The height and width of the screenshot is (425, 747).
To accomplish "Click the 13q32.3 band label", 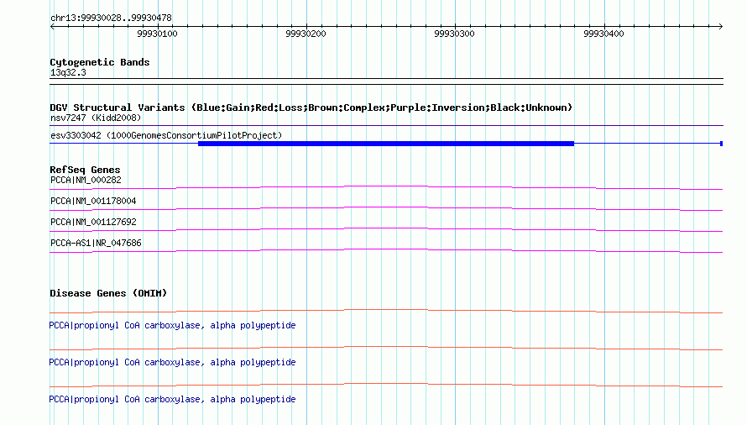I will (x=68, y=72).
